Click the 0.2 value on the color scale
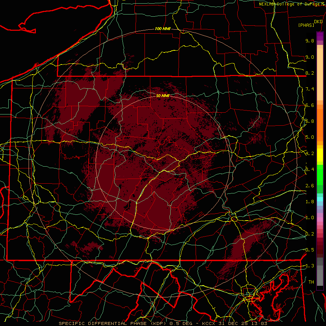 310,234
